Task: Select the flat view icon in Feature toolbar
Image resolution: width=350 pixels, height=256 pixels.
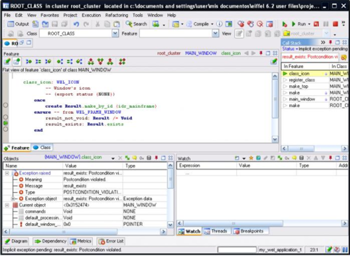Action: 17,61
